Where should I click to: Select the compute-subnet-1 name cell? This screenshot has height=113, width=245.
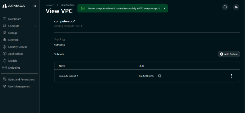point(69,76)
